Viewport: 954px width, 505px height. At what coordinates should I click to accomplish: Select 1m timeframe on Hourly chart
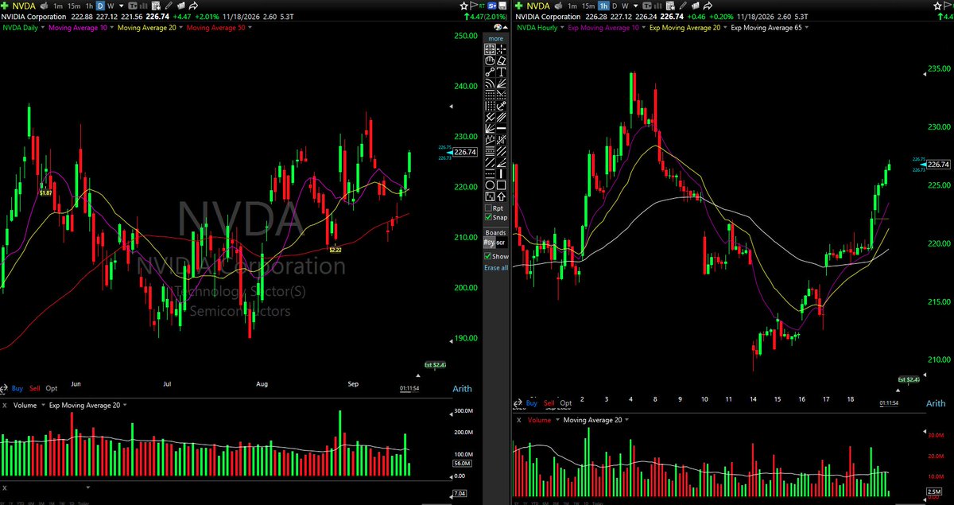tap(572, 6)
